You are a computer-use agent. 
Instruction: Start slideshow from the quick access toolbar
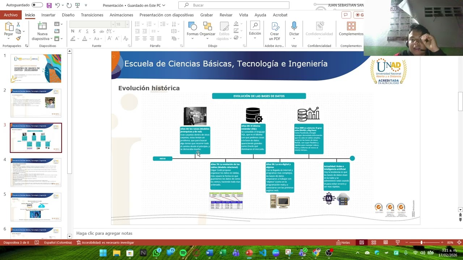77,5
